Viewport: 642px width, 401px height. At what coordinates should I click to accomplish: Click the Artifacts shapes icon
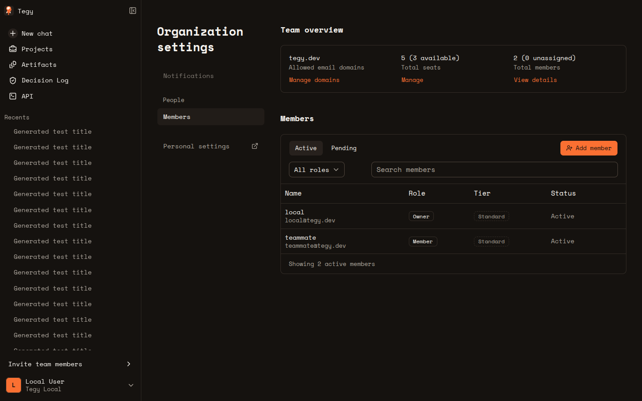click(13, 65)
